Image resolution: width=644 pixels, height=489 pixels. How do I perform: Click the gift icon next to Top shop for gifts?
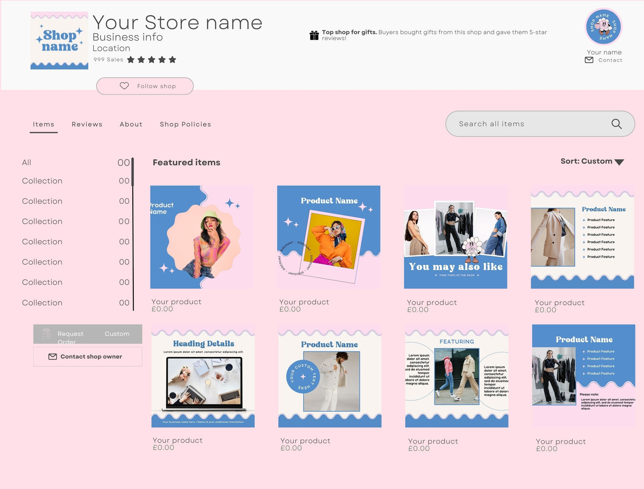tap(314, 34)
